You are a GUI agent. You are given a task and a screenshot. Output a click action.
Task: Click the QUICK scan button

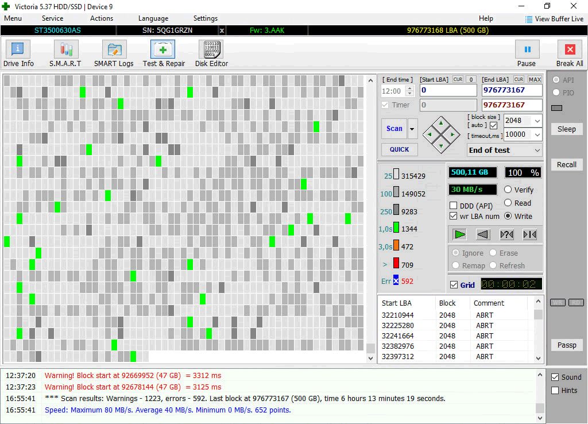[400, 149]
